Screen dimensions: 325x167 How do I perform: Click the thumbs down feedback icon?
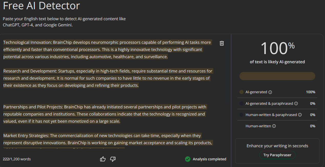click(113, 159)
